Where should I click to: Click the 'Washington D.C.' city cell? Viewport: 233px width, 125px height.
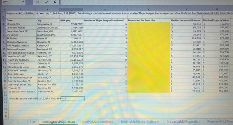[48, 35]
